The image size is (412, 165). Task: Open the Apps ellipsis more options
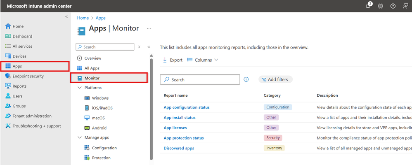149,28
